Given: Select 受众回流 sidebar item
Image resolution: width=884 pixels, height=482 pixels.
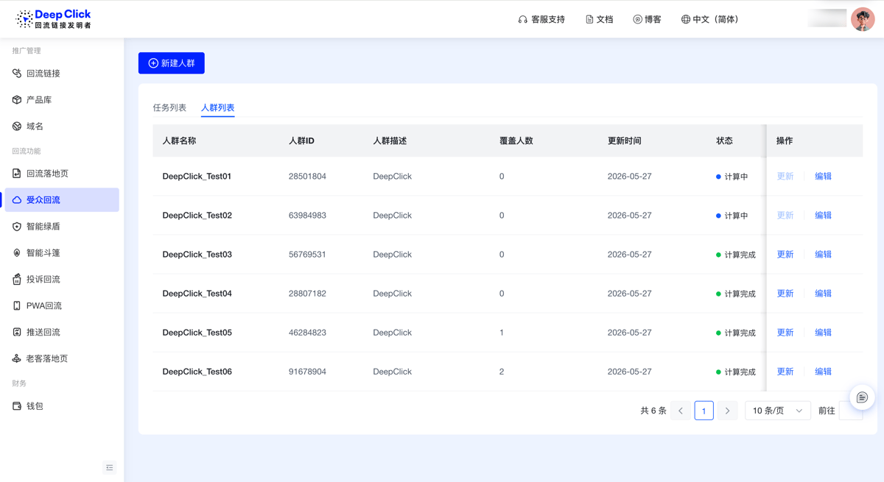Looking at the screenshot, I should pos(62,200).
